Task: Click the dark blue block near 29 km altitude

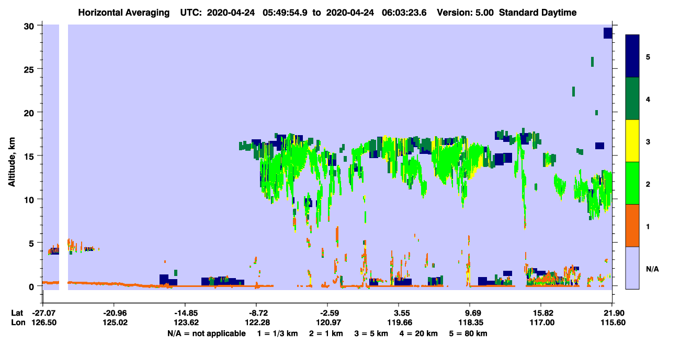Action: click(608, 33)
